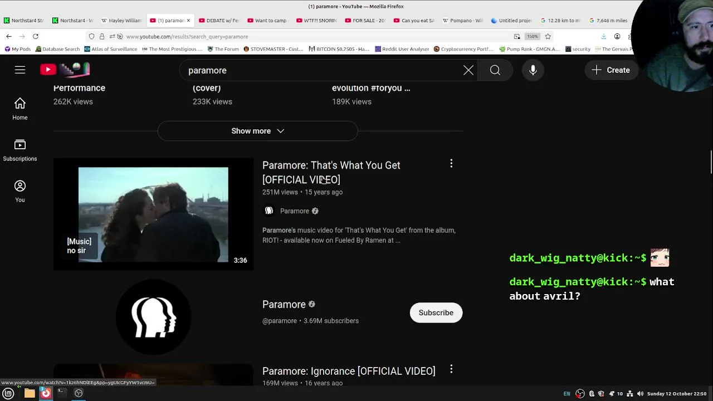Open Firefox downloads arrow
Screen dimensions: 713x401
[x=604, y=37]
